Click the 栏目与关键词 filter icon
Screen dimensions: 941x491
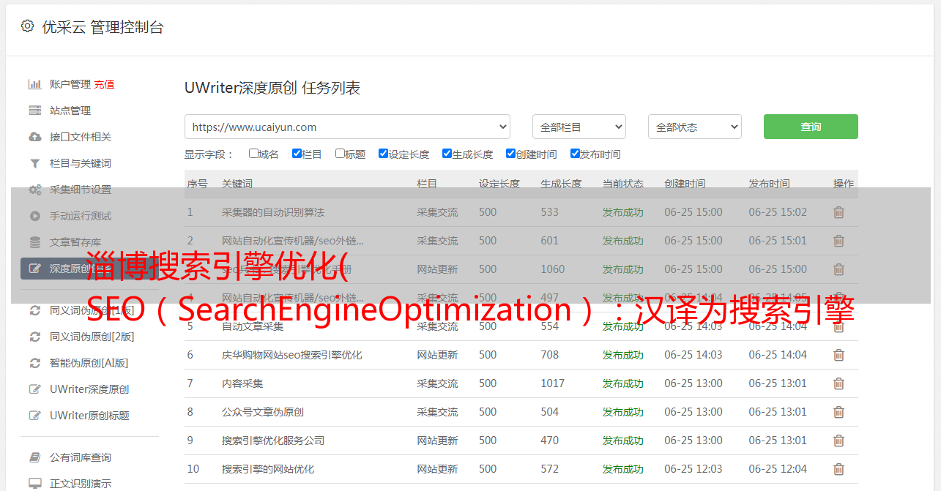tap(34, 163)
